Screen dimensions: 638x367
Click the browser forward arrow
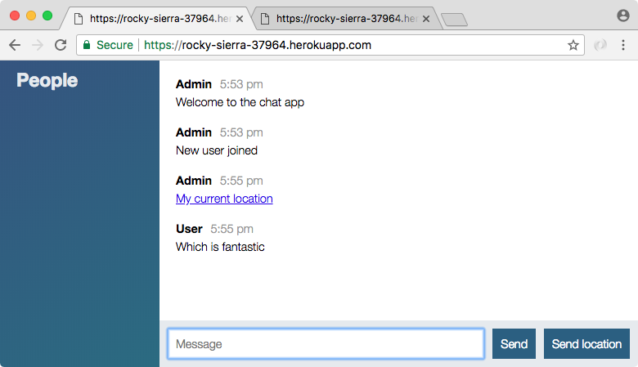coord(38,45)
